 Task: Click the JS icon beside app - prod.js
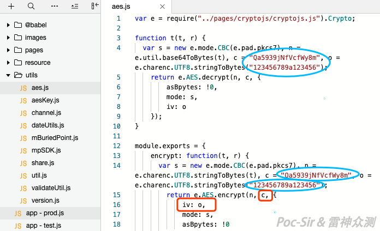point(18,214)
